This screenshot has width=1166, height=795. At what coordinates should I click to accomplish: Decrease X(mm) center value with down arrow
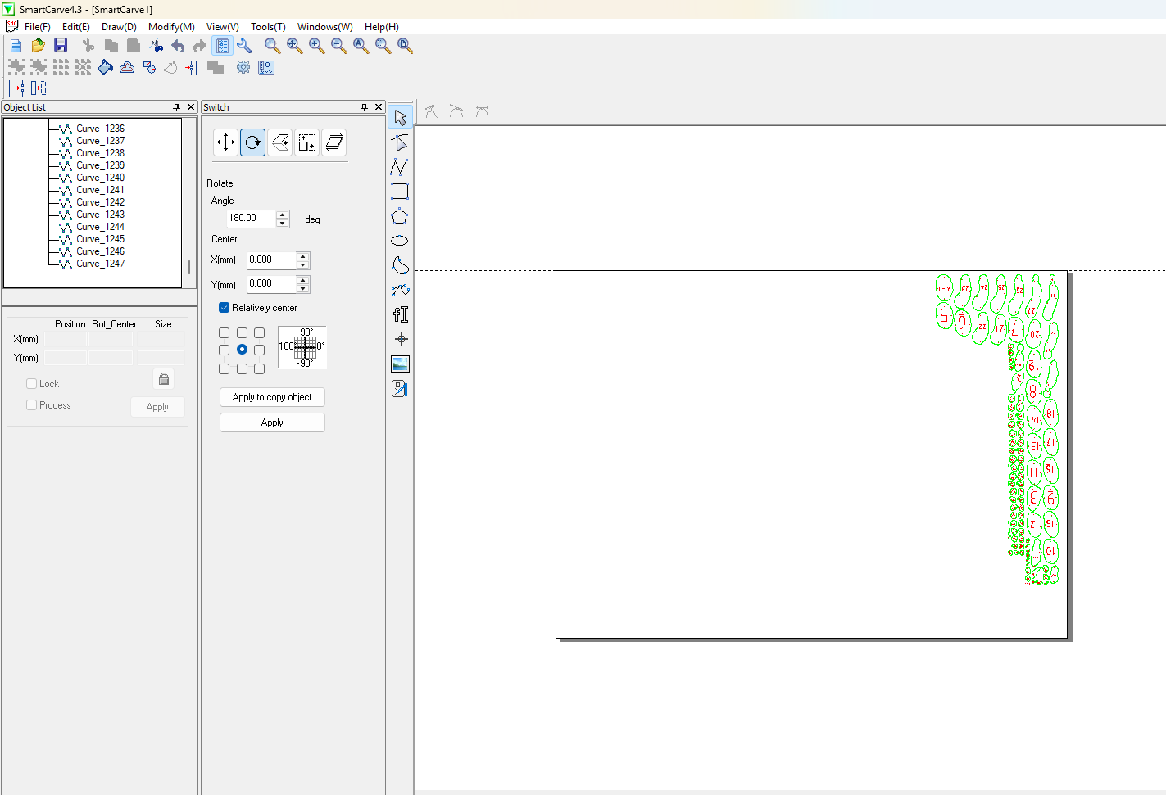[303, 264]
